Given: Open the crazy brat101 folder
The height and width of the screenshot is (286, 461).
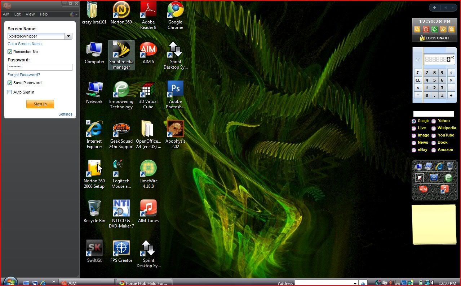Looking at the screenshot, I should click(x=94, y=13).
